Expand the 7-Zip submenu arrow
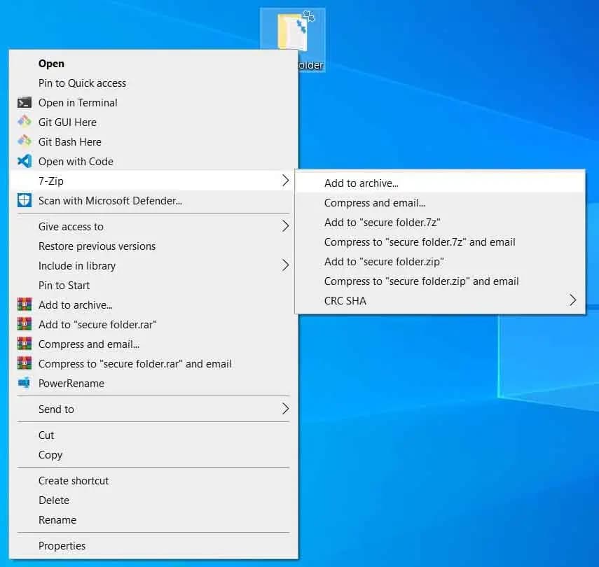The width and height of the screenshot is (599, 567). coord(285,181)
